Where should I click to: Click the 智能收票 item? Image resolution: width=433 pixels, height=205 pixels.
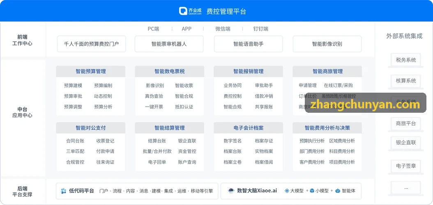(184, 86)
